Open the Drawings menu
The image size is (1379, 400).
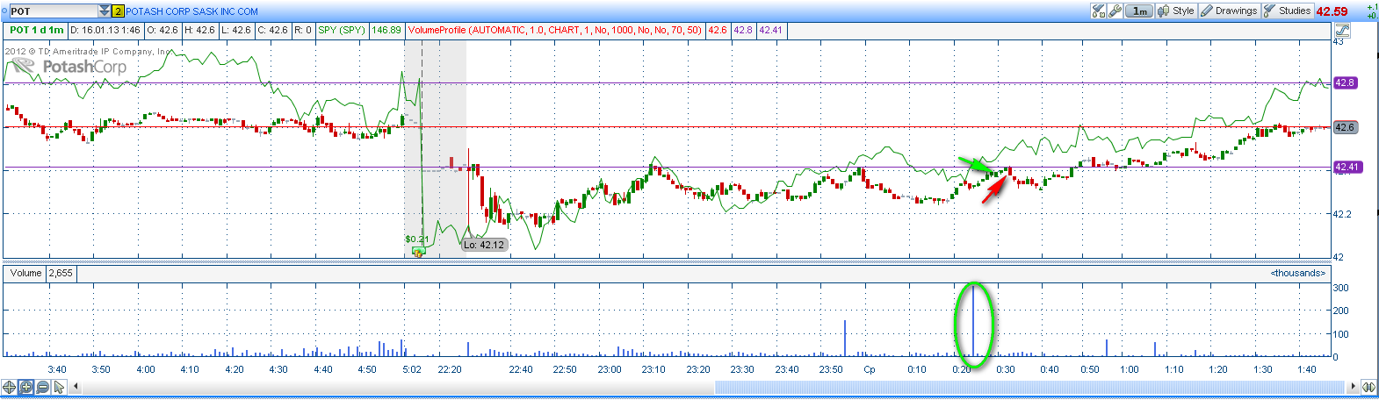[1229, 11]
